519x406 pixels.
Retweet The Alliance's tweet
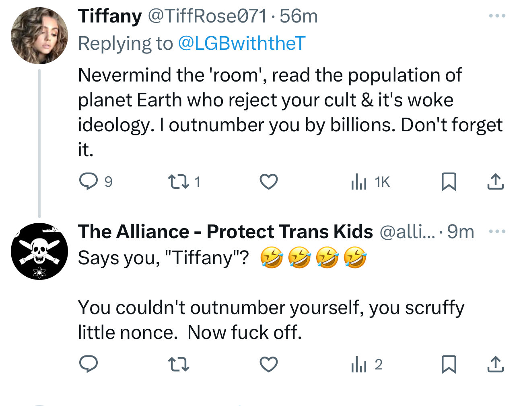click(x=178, y=364)
